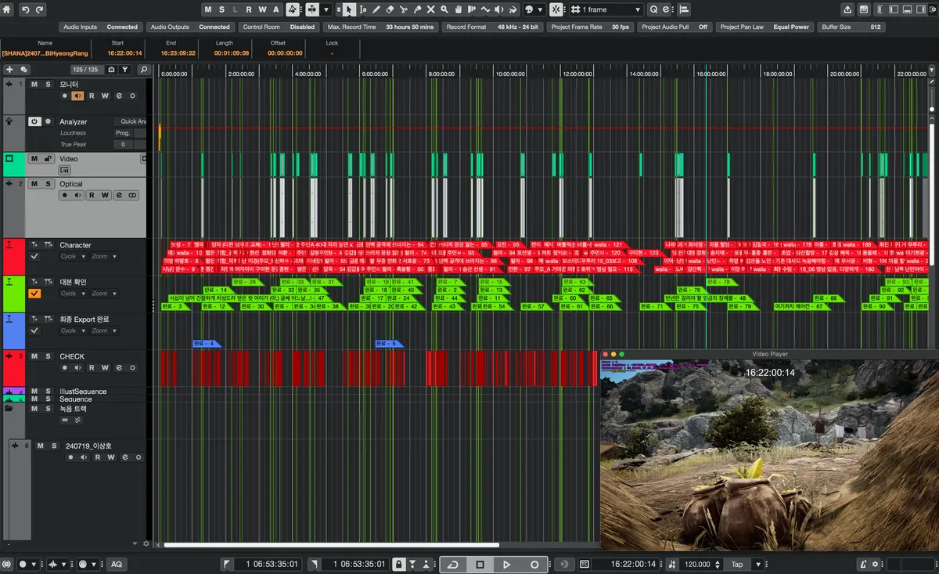Open track search magnifier in track list
The image size is (939, 574).
pos(143,70)
